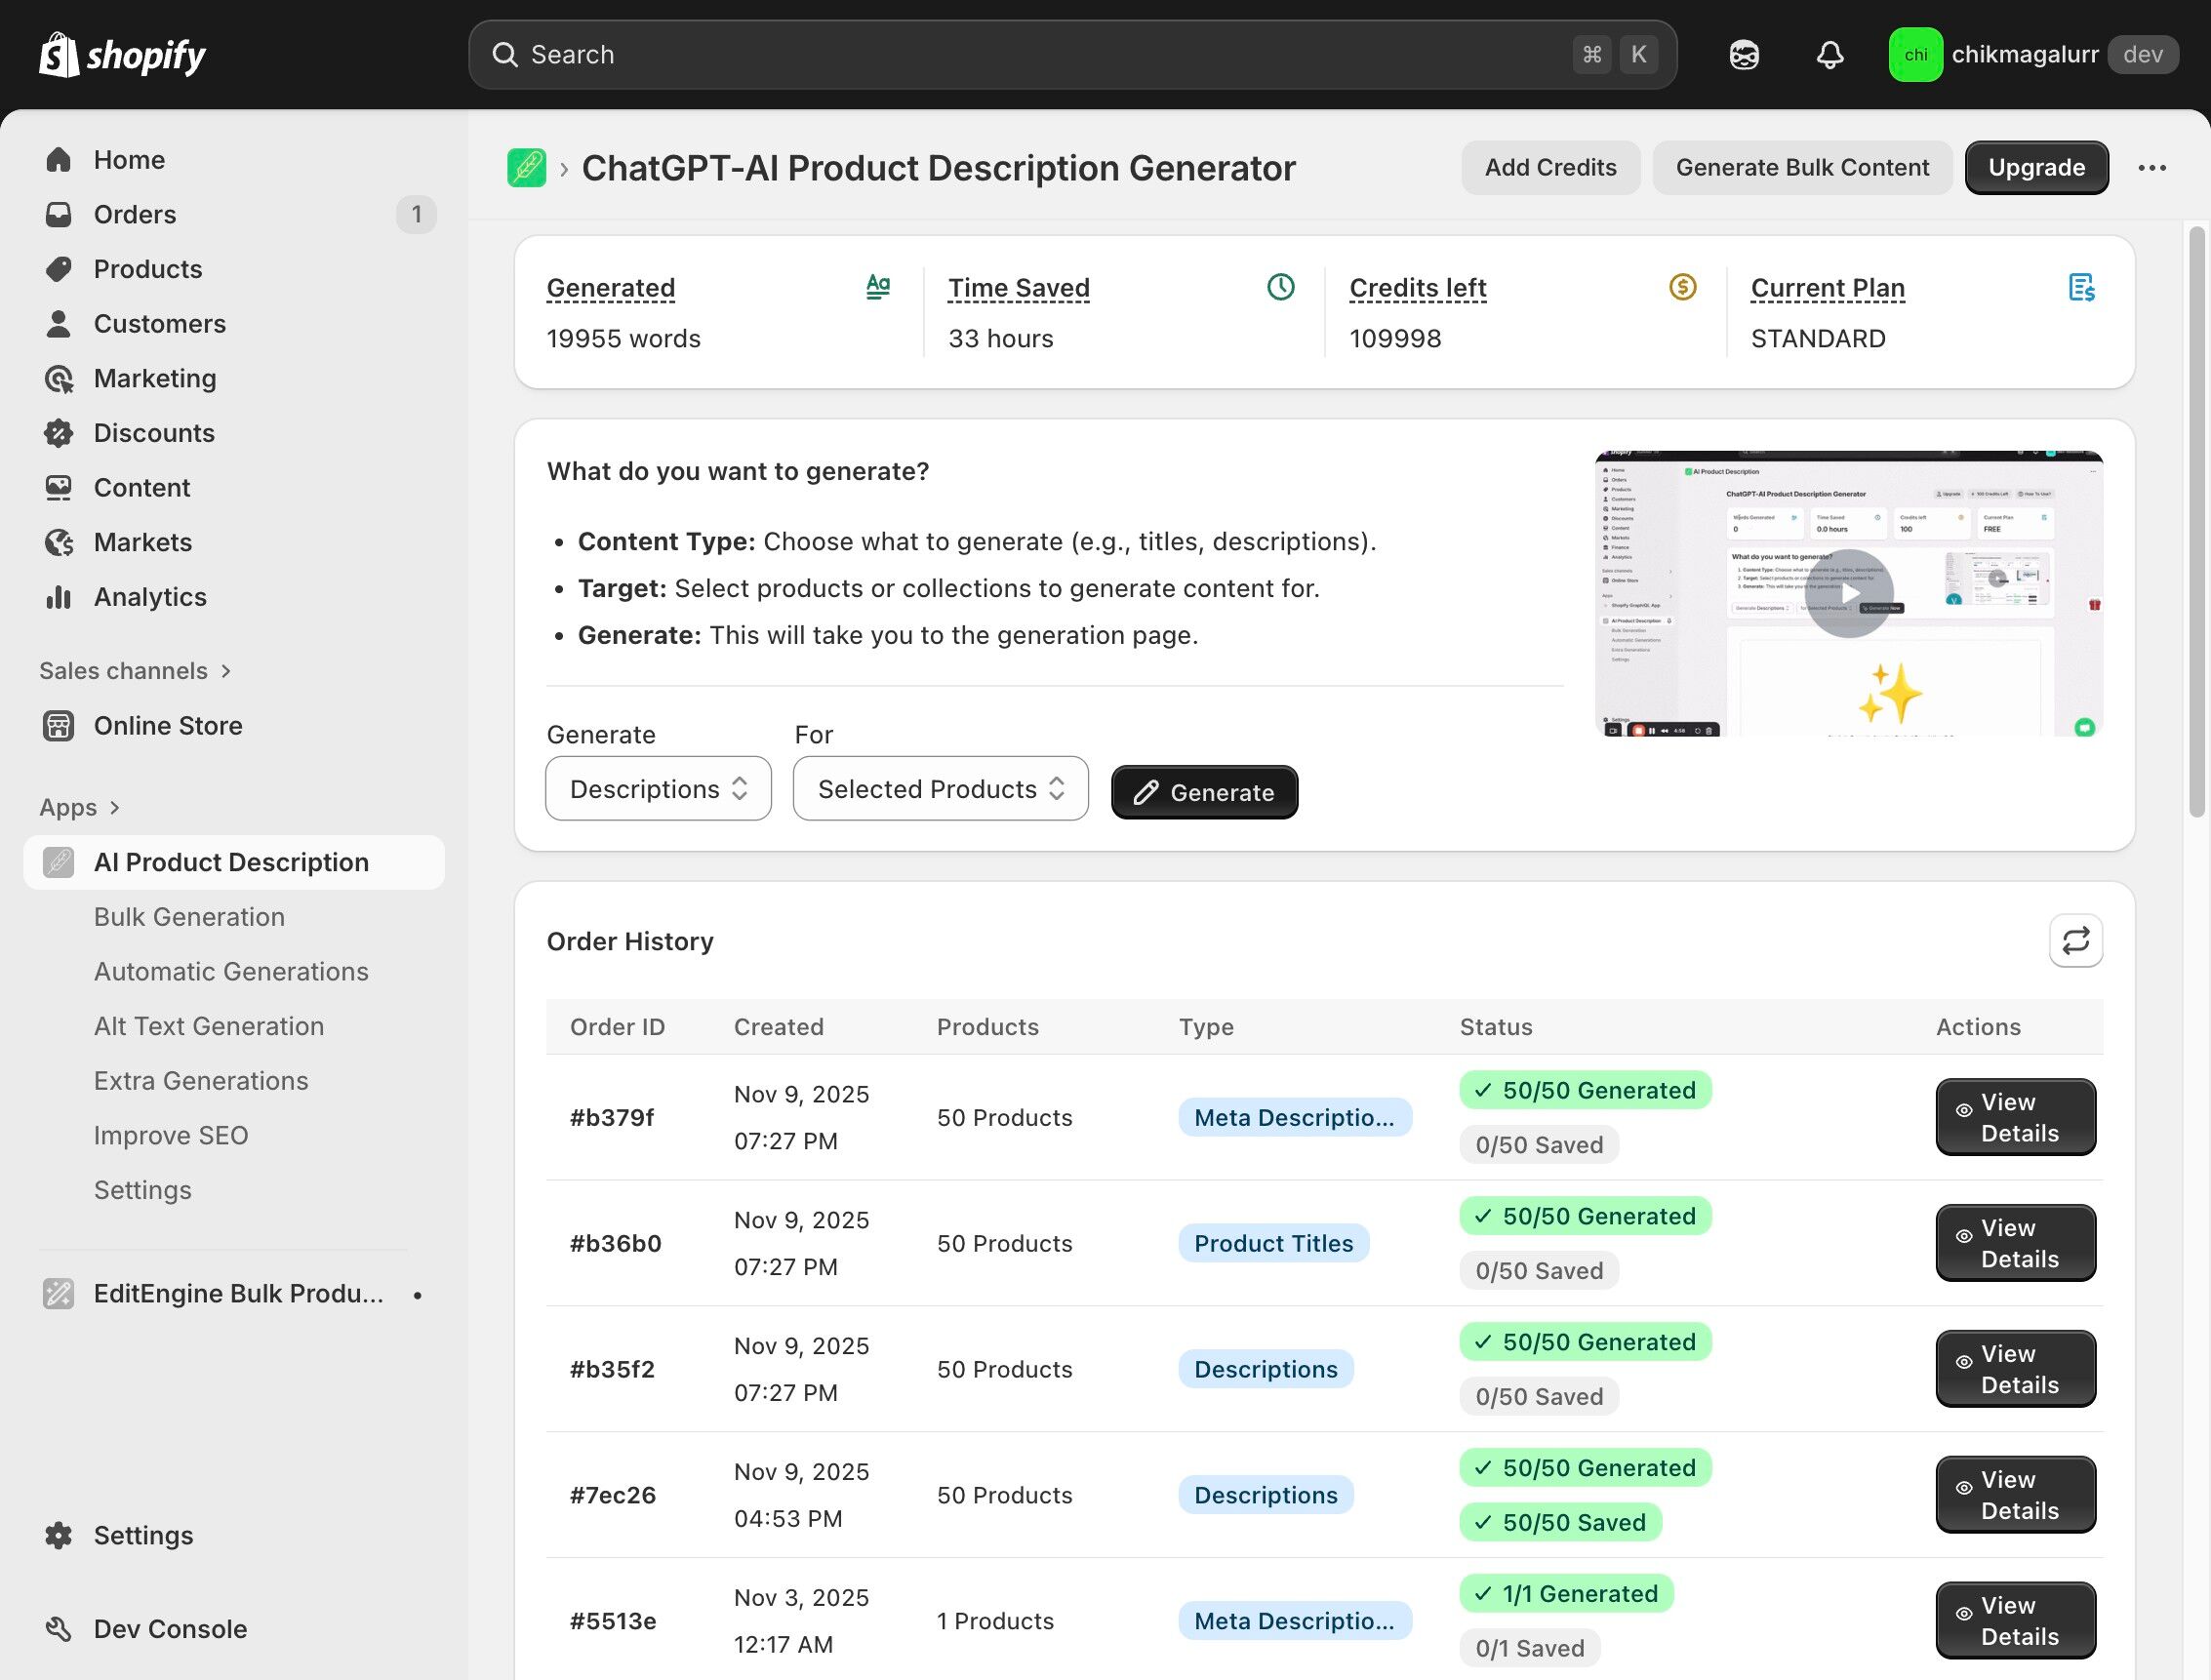The height and width of the screenshot is (1680, 2211).
Task: Click the Shopify logo
Action: (122, 55)
